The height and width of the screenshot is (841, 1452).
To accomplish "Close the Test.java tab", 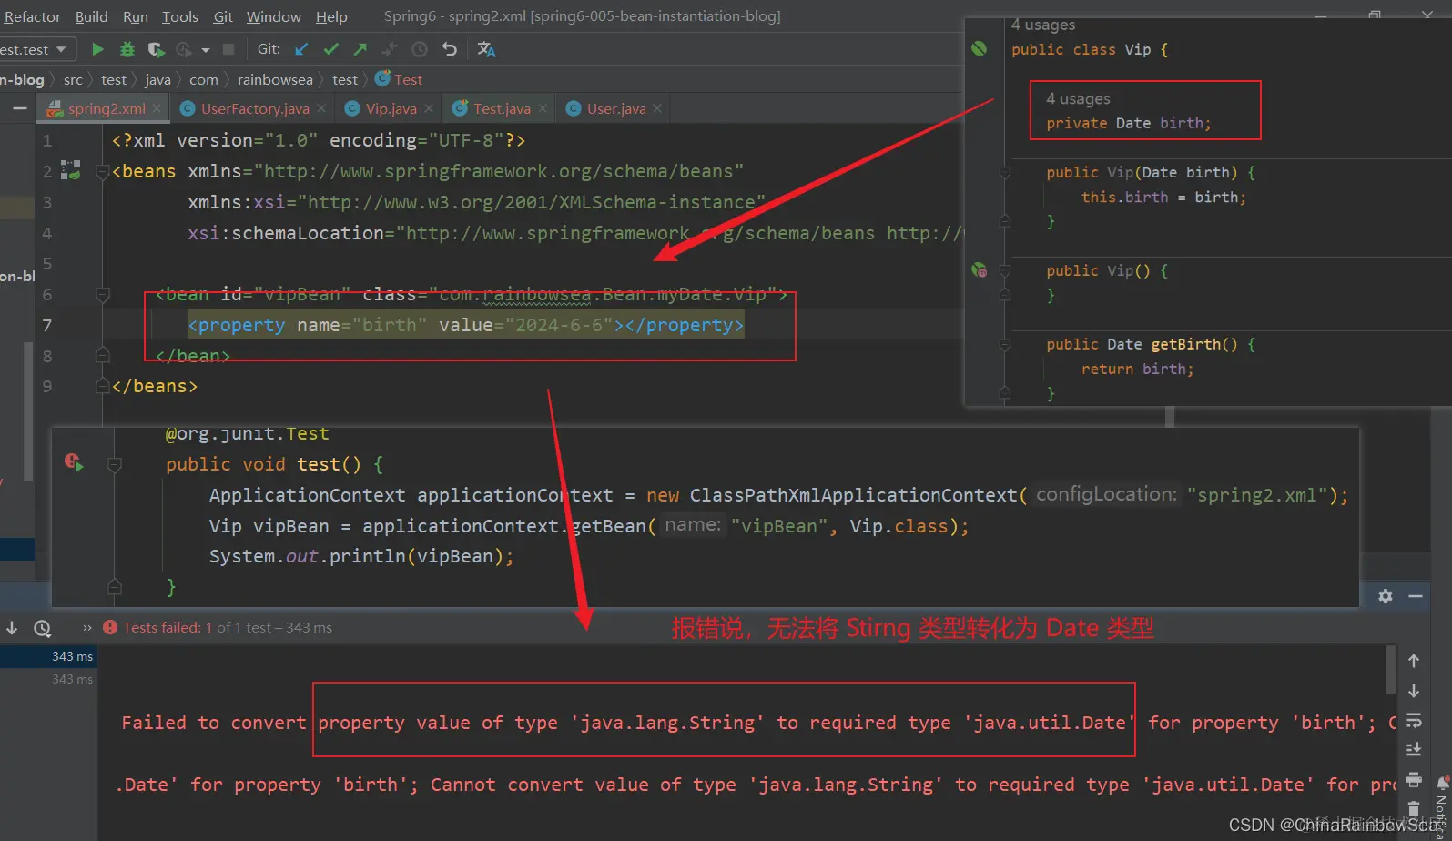I will click(543, 108).
